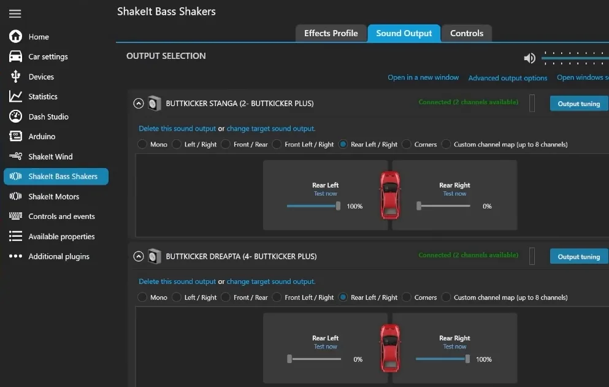Select Front / Rear for Buttkicker Stanga
Viewport: 609px width, 387px height.
(x=244, y=144)
